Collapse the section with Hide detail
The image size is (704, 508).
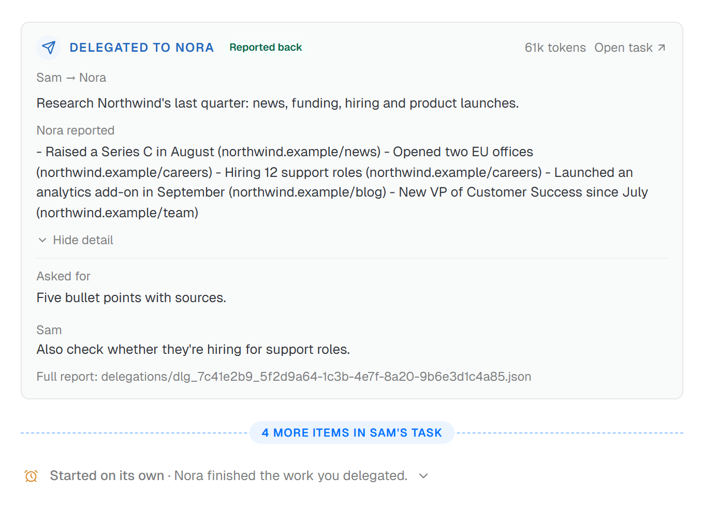76,240
